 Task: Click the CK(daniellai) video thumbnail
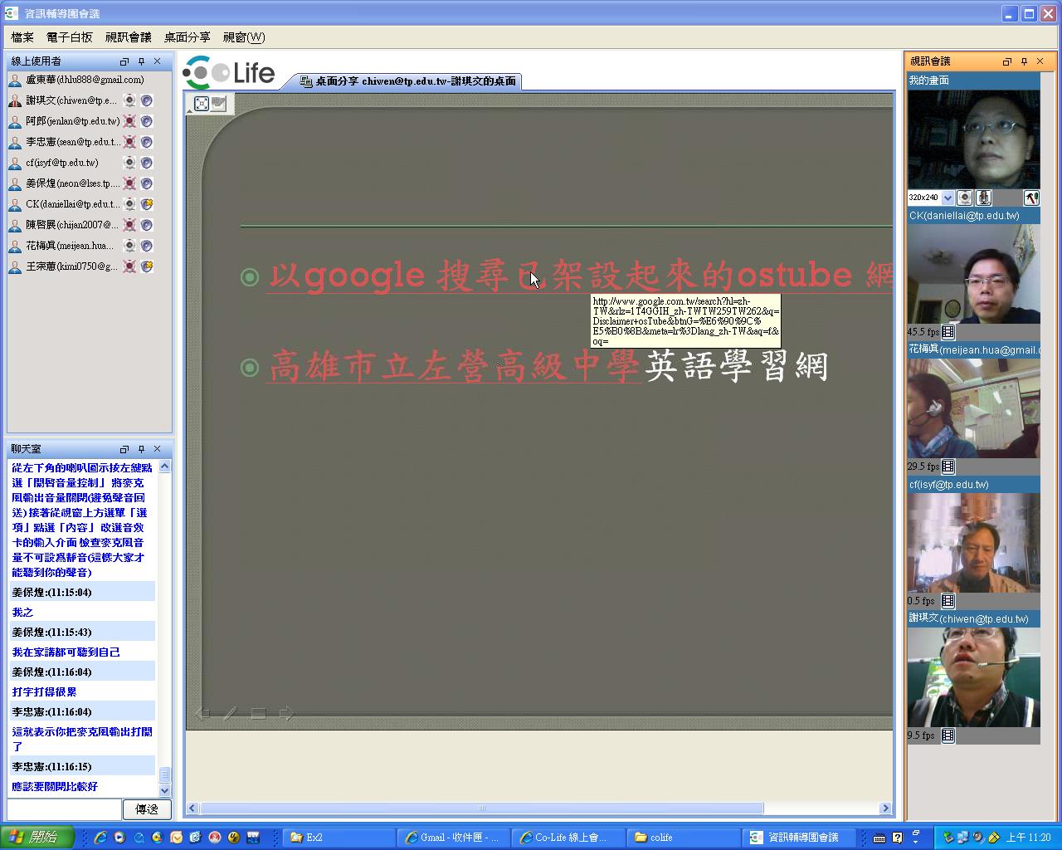[x=973, y=274]
